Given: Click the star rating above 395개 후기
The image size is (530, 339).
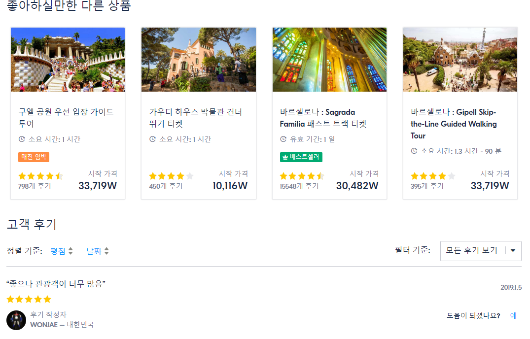Looking at the screenshot, I should (433, 176).
